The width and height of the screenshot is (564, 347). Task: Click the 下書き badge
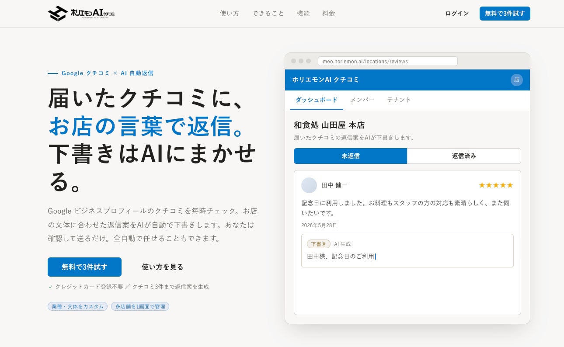coord(319,244)
